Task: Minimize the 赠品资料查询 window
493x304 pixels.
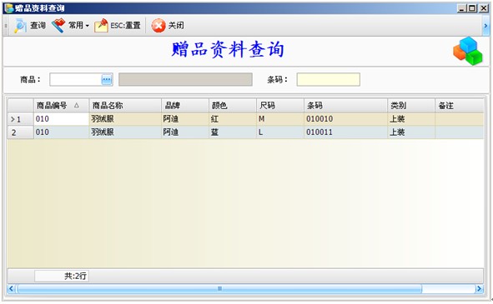Action: click(461, 8)
